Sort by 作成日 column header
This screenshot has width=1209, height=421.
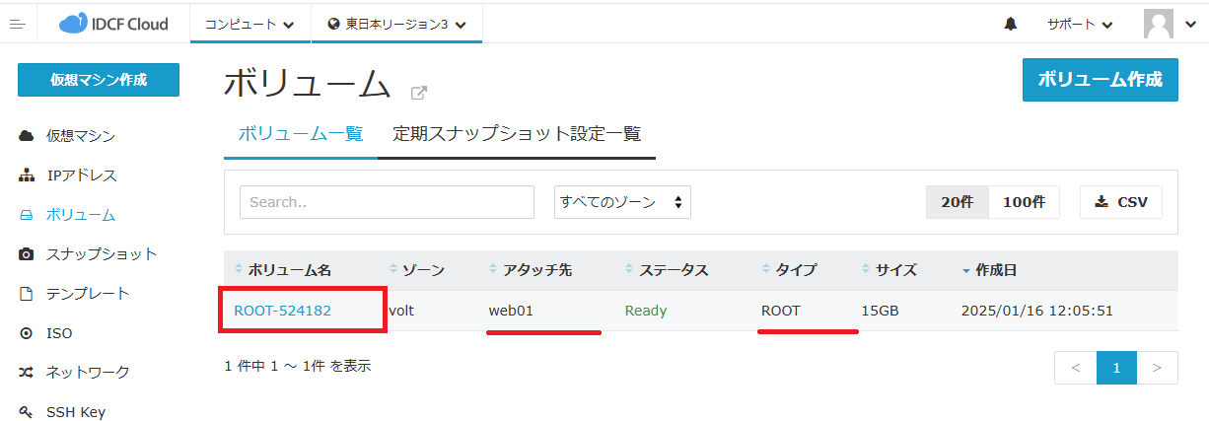tap(995, 269)
